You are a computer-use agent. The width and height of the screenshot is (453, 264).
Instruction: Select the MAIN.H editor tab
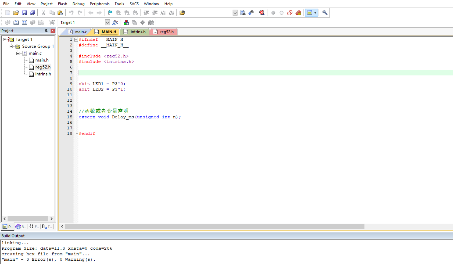pos(106,32)
